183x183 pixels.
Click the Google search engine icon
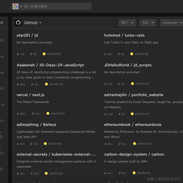pyautogui.click(x=16, y=6)
